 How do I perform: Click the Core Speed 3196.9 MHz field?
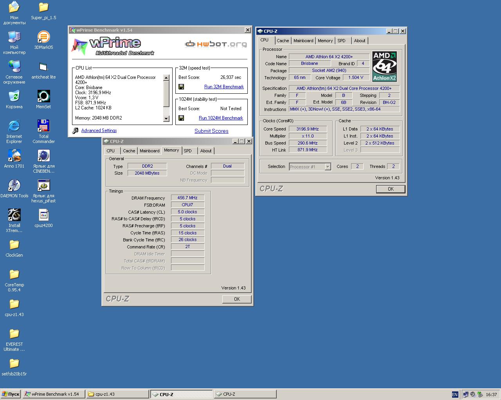click(308, 129)
